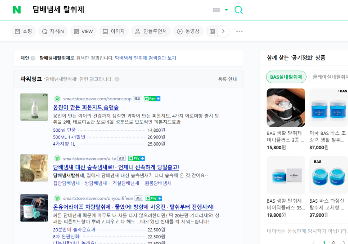The width and height of the screenshot is (348, 244).
Task: Select the 20분만에 놀라운효과 option
Action: click(x=74, y=230)
